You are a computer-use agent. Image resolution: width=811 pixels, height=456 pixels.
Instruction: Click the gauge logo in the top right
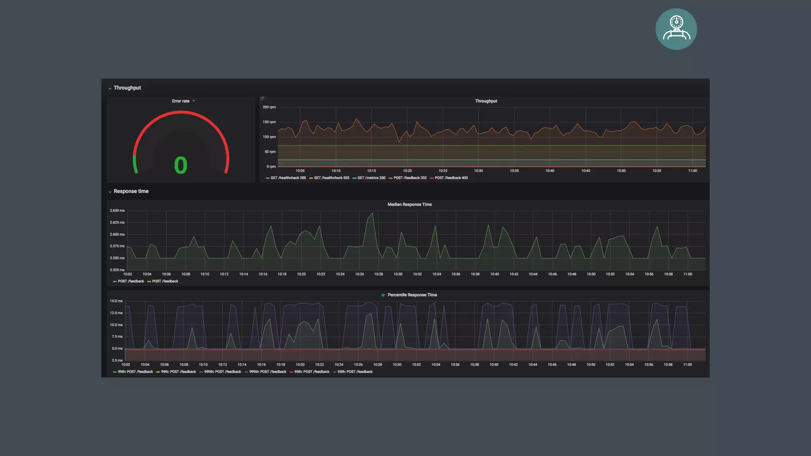(676, 29)
